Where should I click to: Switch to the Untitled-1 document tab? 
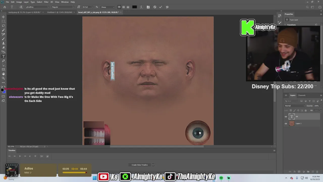point(60,12)
